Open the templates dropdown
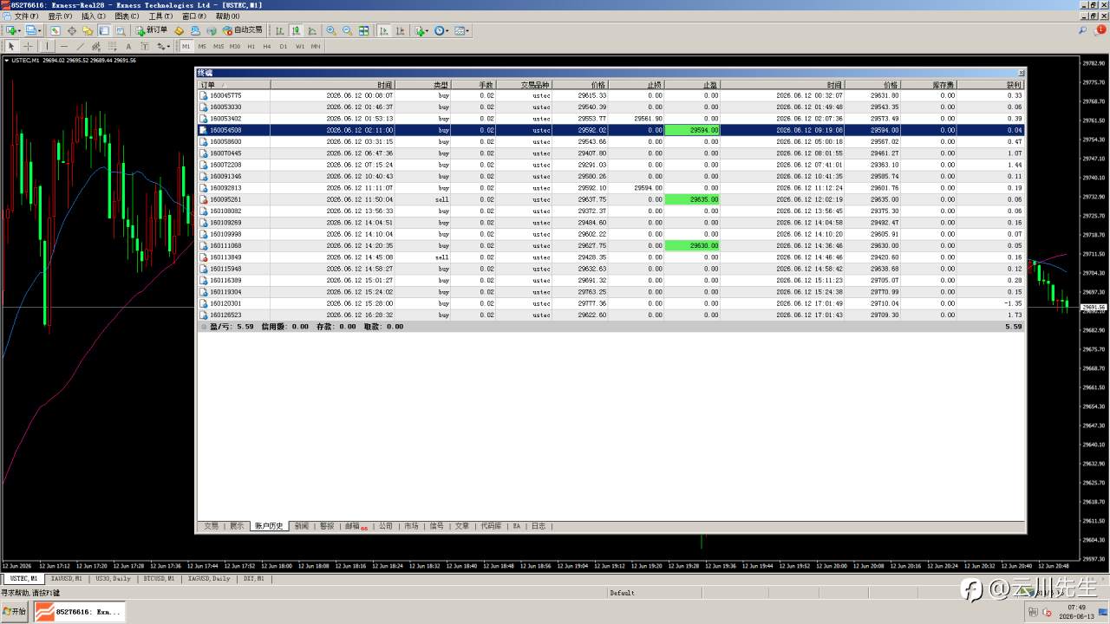 [x=461, y=30]
